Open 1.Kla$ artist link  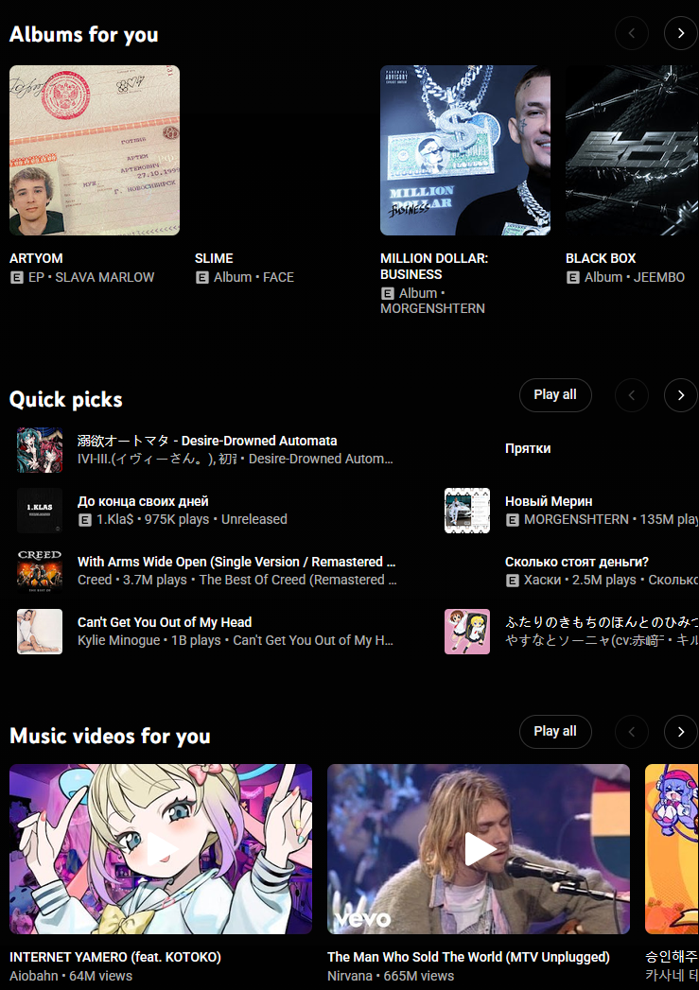click(114, 519)
